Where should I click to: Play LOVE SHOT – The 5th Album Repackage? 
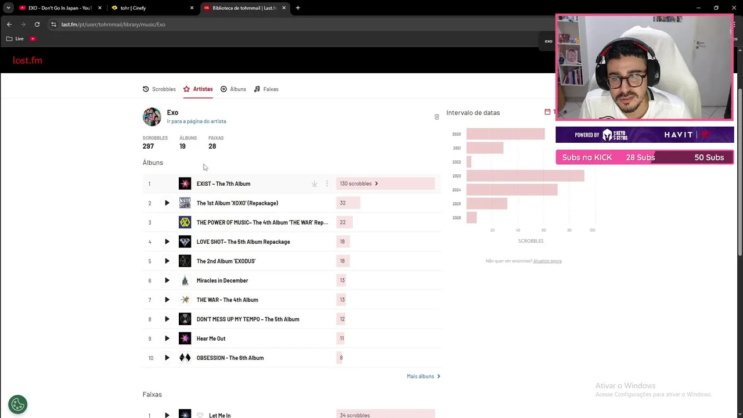(167, 242)
